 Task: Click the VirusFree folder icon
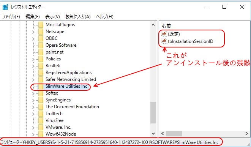41,120
